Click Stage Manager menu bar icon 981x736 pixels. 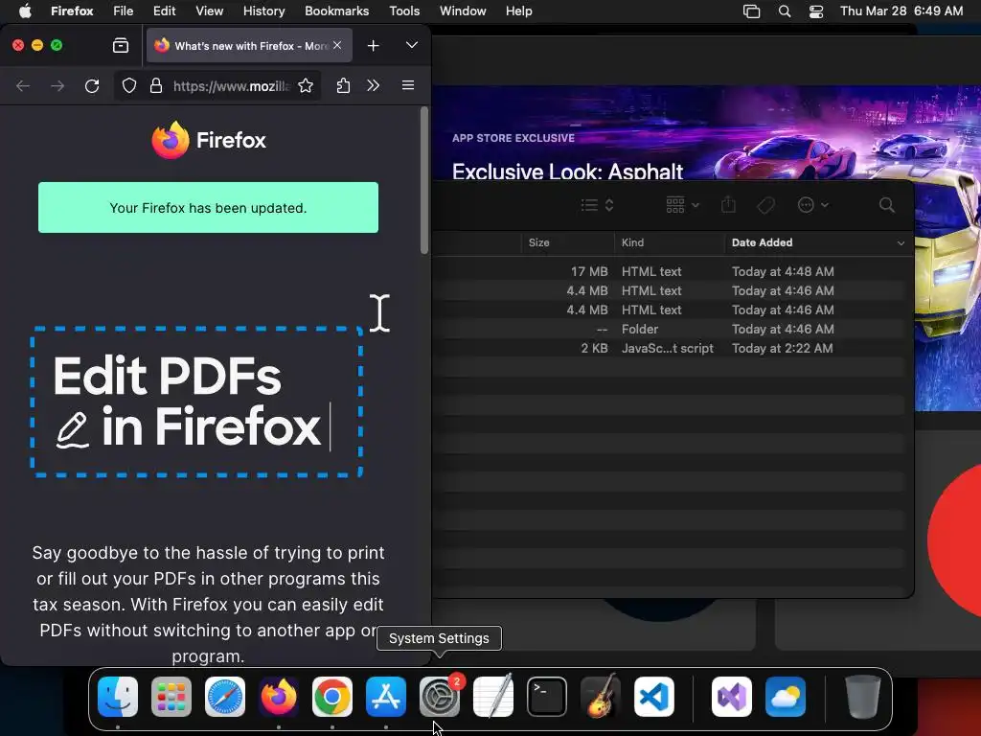(751, 11)
